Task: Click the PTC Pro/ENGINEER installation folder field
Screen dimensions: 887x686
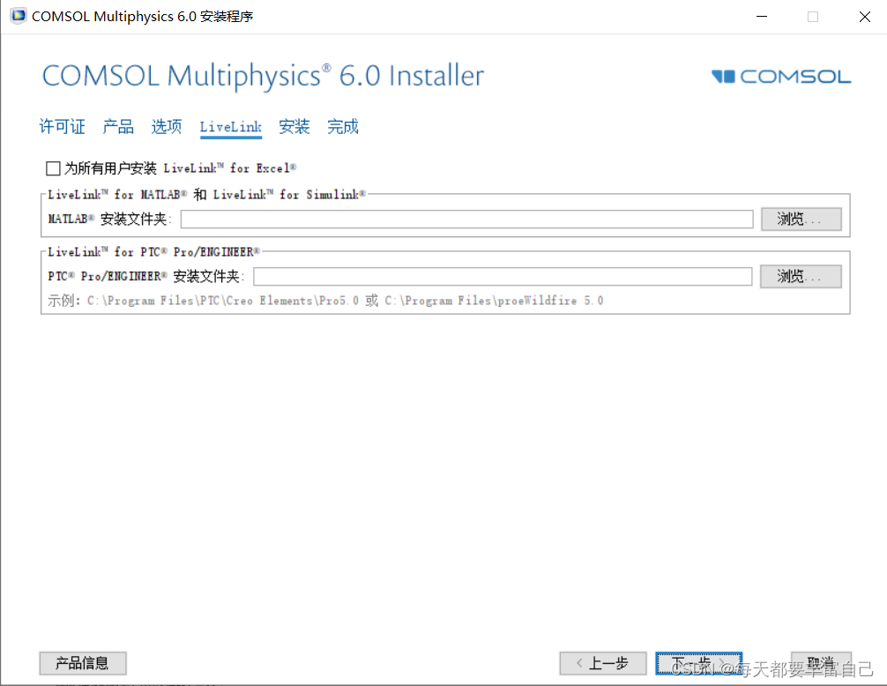Action: pyautogui.click(x=503, y=277)
